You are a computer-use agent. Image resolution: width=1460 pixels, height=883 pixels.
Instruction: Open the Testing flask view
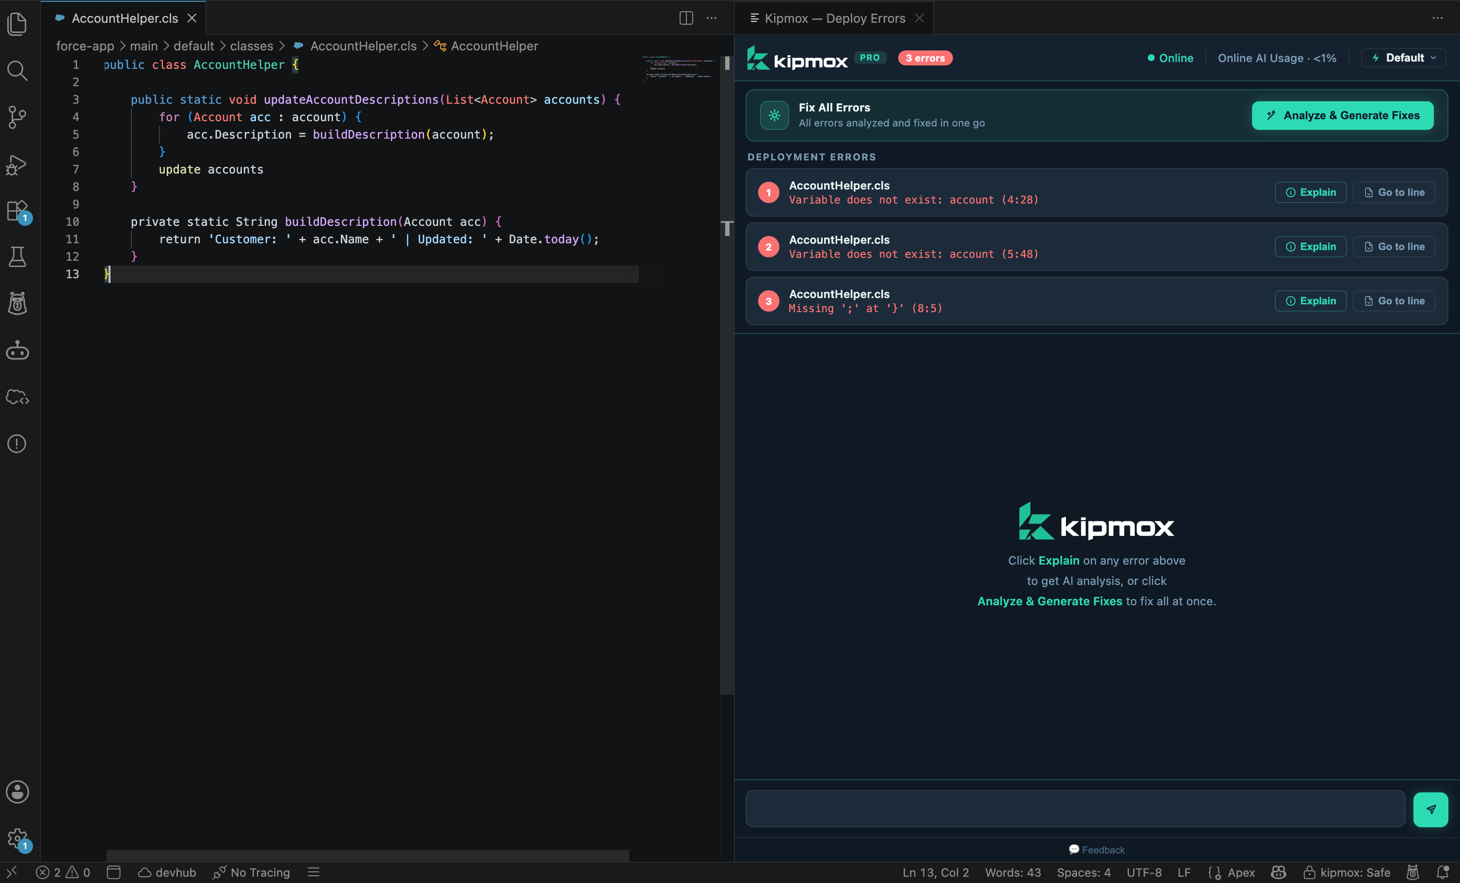coord(17,257)
